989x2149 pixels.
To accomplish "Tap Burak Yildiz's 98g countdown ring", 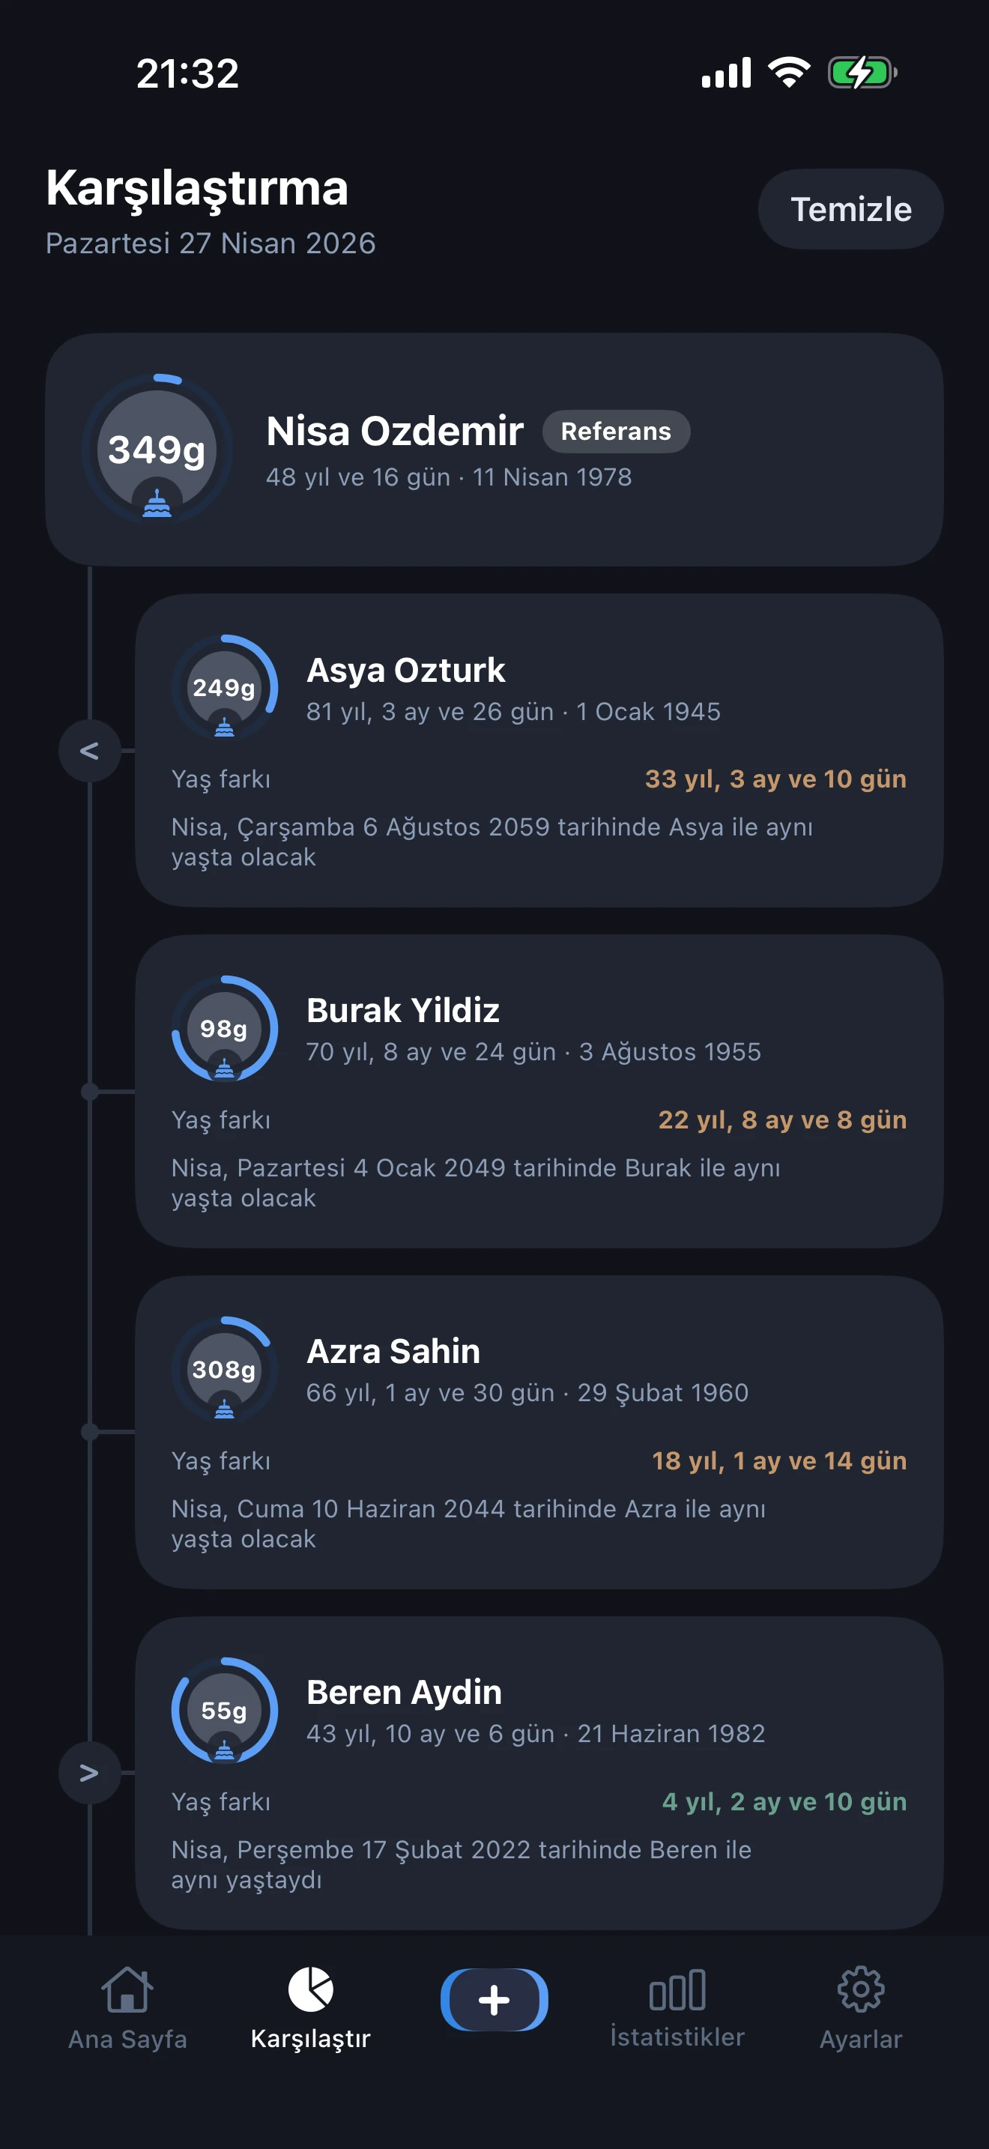I will [x=224, y=1029].
